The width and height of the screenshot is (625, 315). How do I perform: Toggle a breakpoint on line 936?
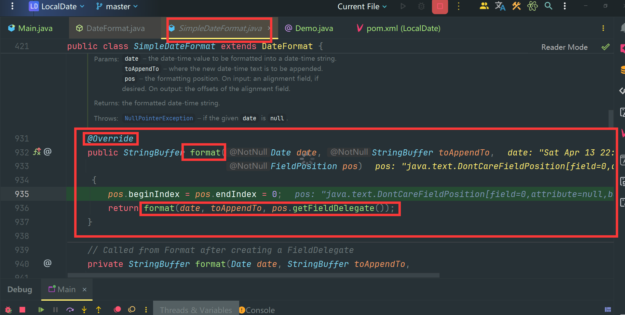[x=22, y=208]
